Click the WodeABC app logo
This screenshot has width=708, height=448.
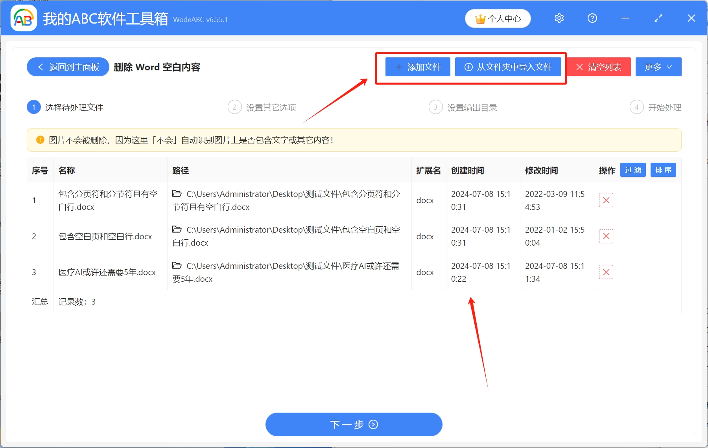[x=24, y=18]
